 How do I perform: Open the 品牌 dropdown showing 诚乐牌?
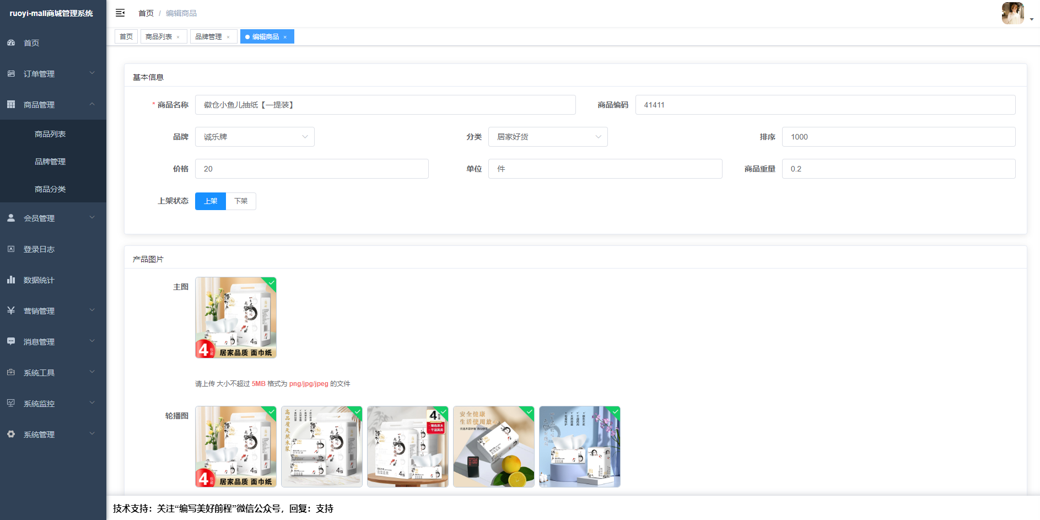point(255,137)
